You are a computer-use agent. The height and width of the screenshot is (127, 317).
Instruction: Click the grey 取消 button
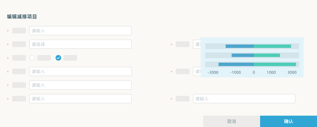[x=231, y=121]
